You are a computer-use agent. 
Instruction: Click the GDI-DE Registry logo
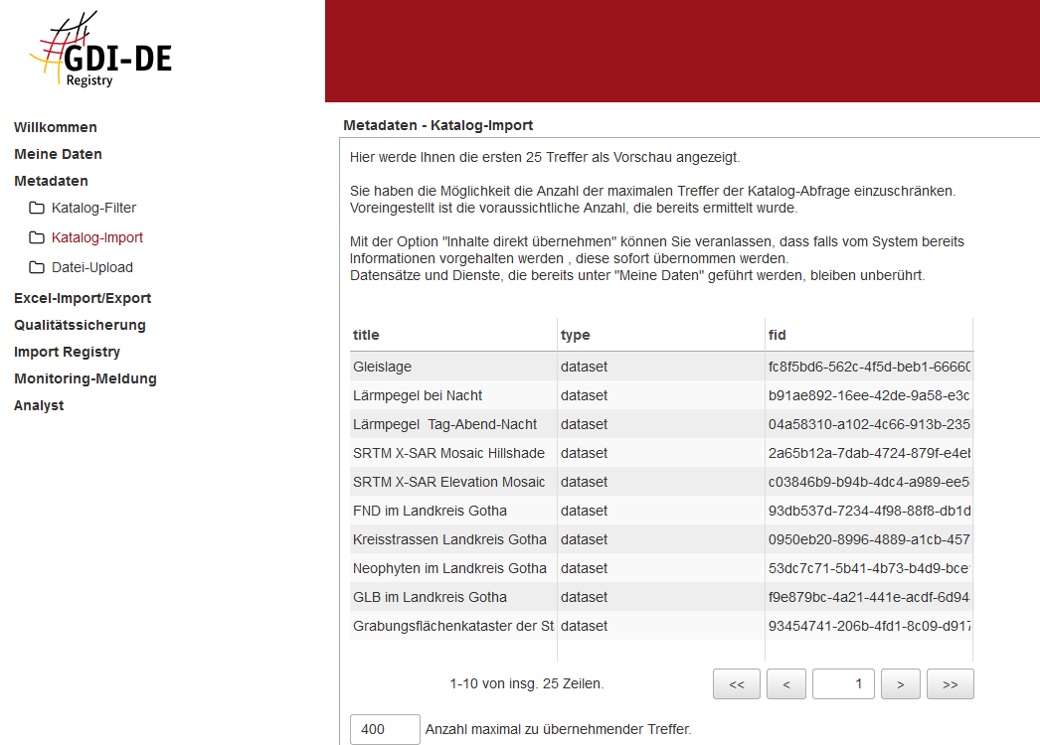[x=100, y=51]
